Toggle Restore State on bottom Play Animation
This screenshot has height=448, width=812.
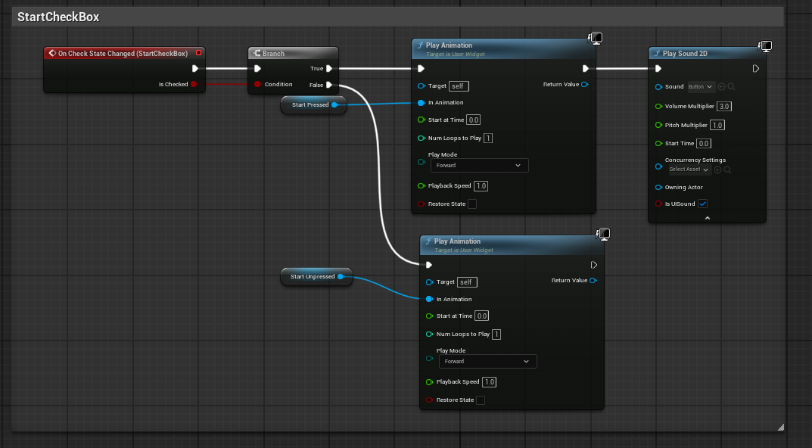click(481, 400)
